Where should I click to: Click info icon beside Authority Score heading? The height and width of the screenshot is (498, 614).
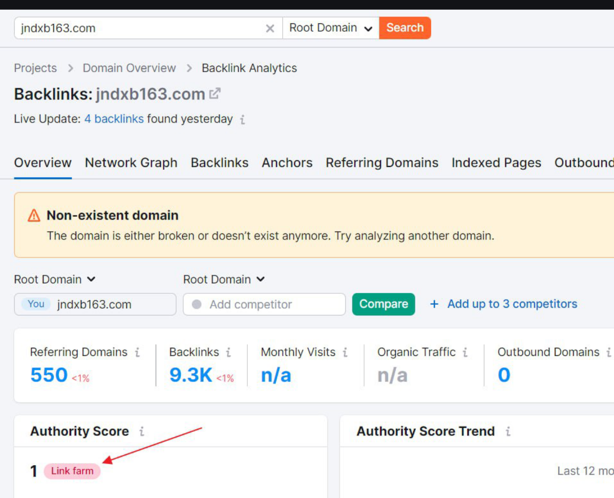142,431
